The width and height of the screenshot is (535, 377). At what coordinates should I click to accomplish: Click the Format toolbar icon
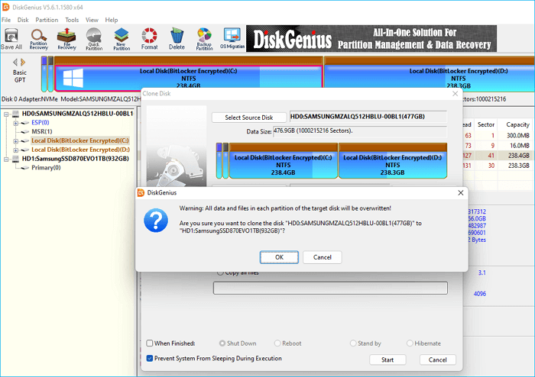pos(150,39)
